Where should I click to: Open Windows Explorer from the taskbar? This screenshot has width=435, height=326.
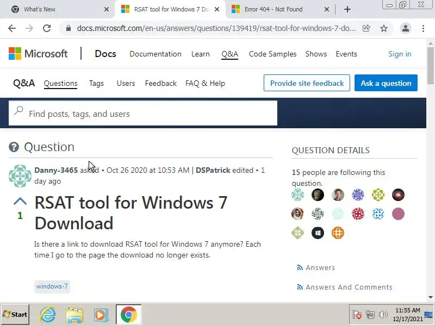(74, 315)
